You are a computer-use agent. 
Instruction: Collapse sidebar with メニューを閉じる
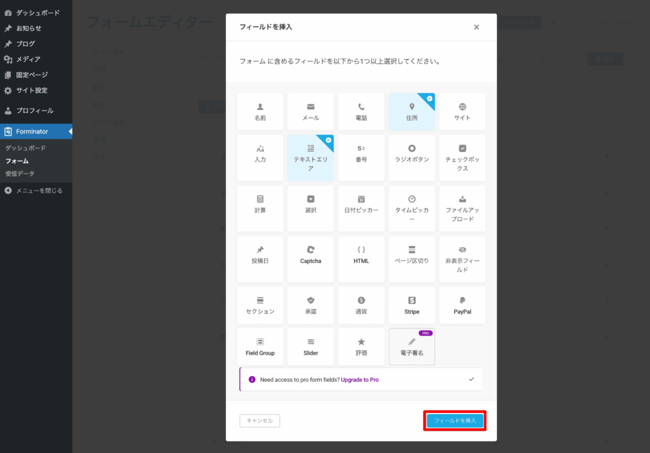(x=39, y=190)
